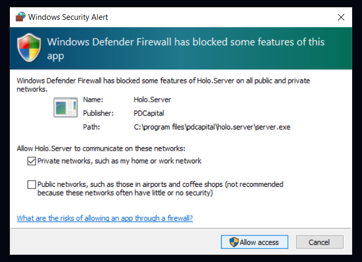Click the Private networks option label
Screen dimensions: 362x262
pos(119,161)
